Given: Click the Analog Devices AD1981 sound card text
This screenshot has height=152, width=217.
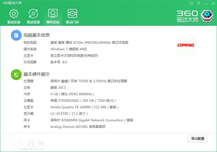Looking at the screenshot, I should (78, 127).
